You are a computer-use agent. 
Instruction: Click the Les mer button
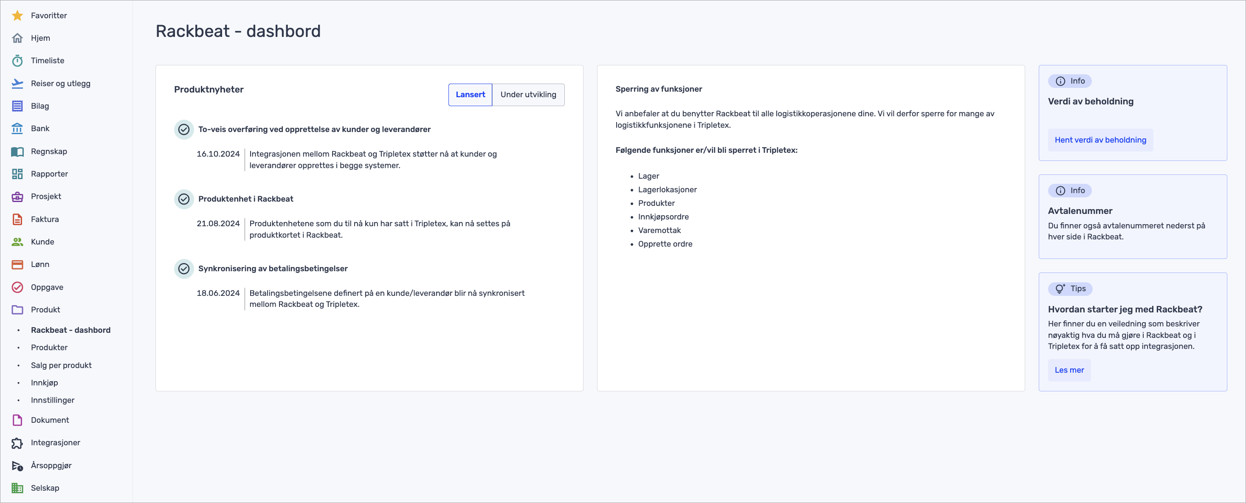[x=1069, y=370]
